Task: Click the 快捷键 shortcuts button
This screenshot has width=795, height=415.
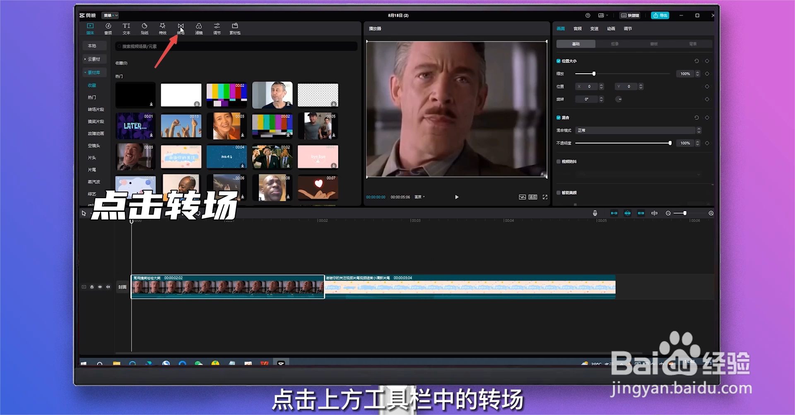Action: (630, 15)
